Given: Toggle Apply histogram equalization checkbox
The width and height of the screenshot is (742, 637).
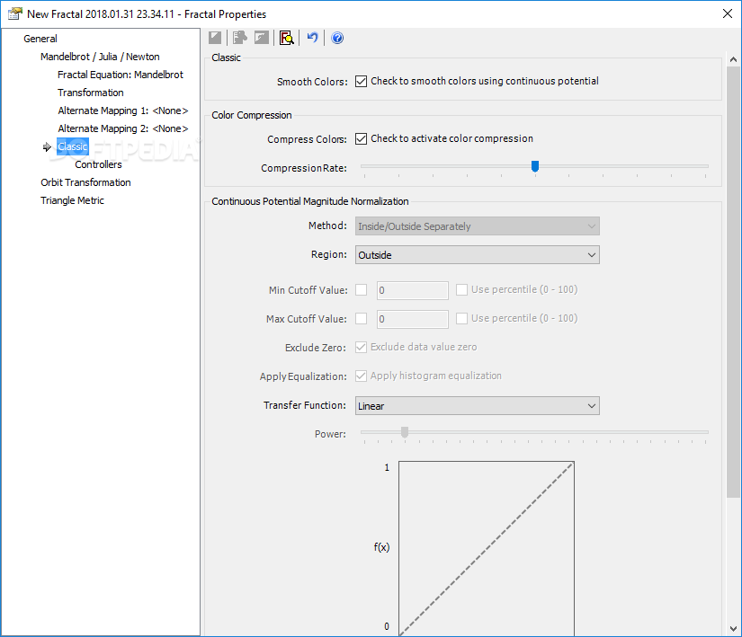Looking at the screenshot, I should pyautogui.click(x=361, y=376).
